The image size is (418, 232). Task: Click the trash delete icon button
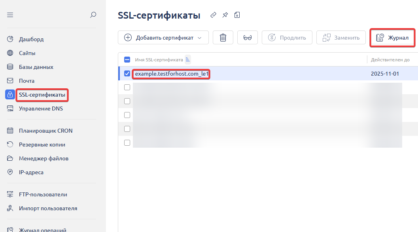coord(223,38)
